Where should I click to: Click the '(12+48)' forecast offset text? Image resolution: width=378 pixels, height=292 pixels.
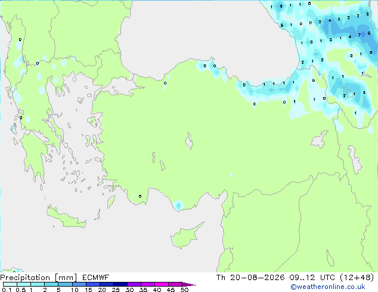[x=357, y=278]
